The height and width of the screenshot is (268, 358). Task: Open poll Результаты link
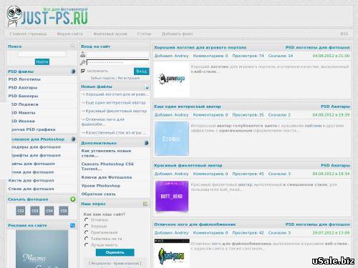(x=100, y=263)
